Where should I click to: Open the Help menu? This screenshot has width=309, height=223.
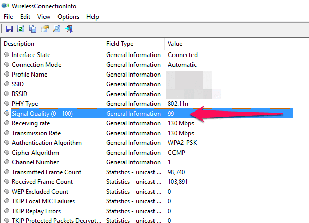click(x=92, y=17)
